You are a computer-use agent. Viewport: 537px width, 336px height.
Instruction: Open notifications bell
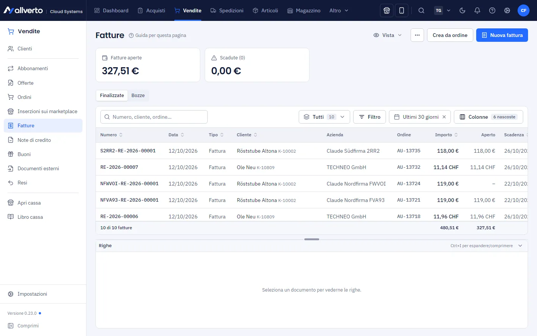pyautogui.click(x=477, y=10)
